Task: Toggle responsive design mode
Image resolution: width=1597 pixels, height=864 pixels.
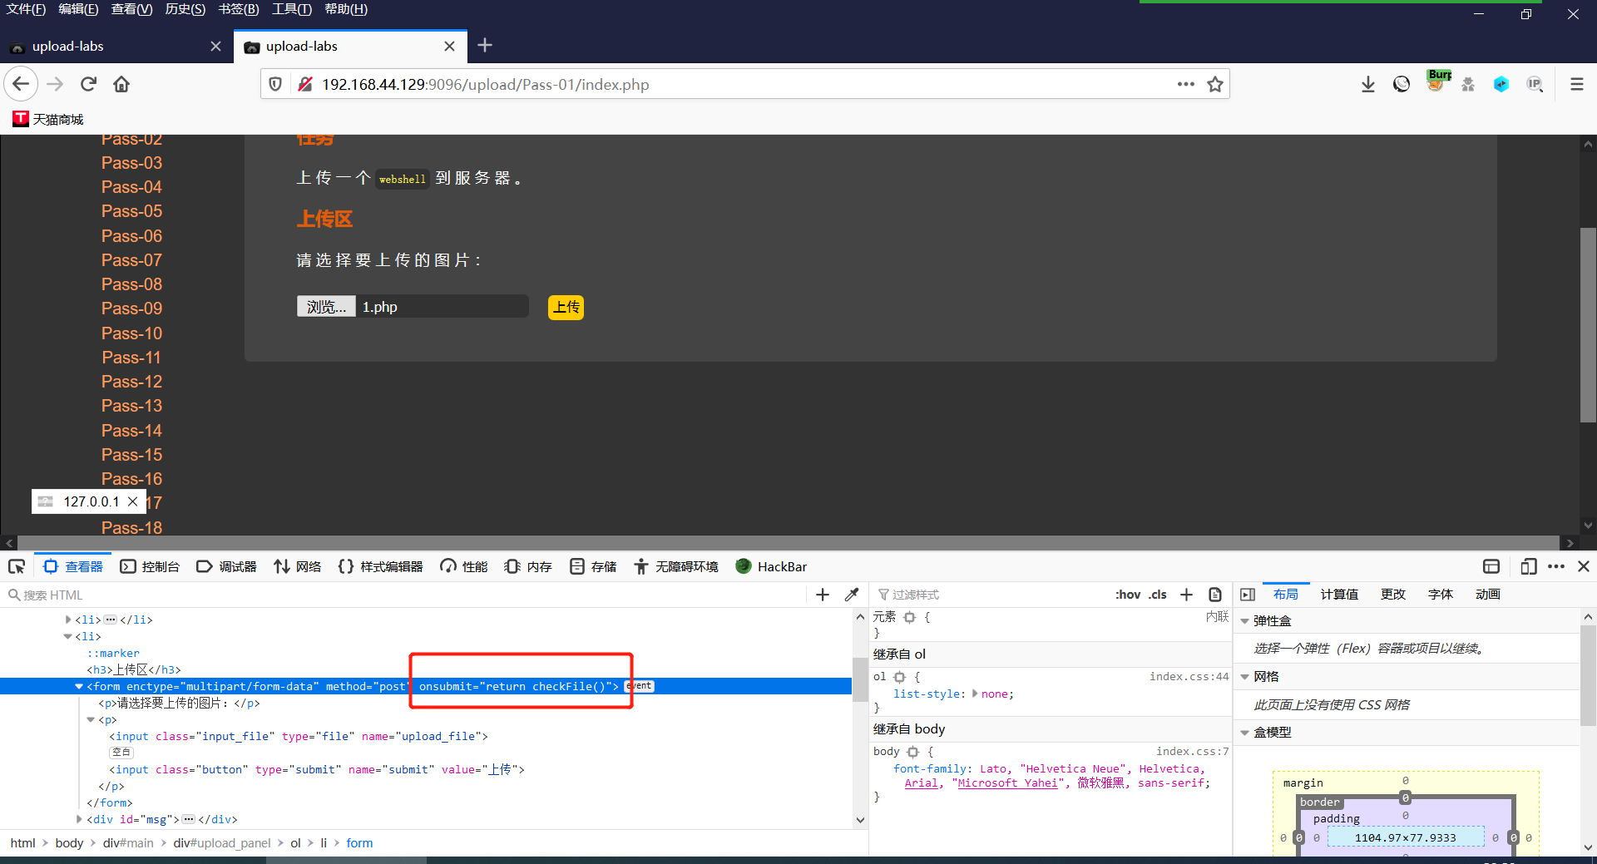Action: pos(1528,567)
